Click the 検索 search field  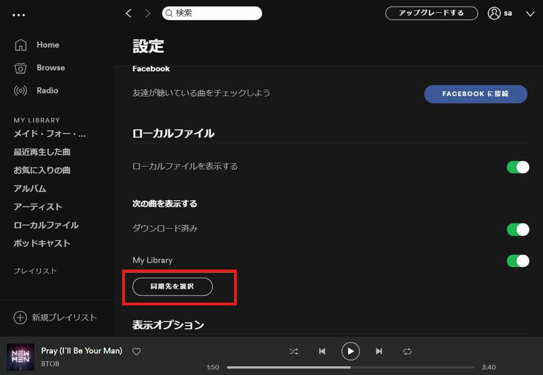pos(212,13)
